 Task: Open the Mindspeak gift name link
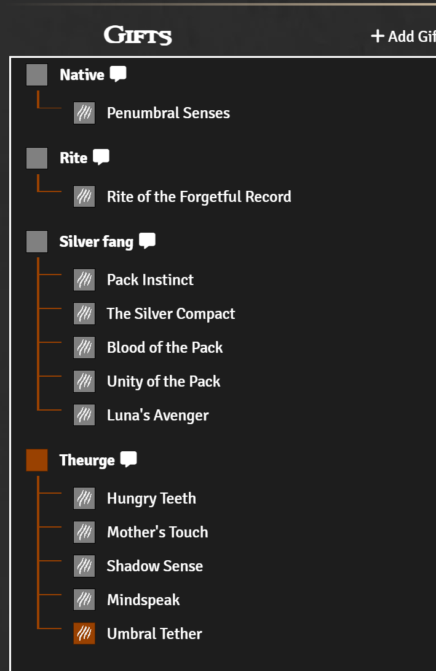(x=143, y=600)
